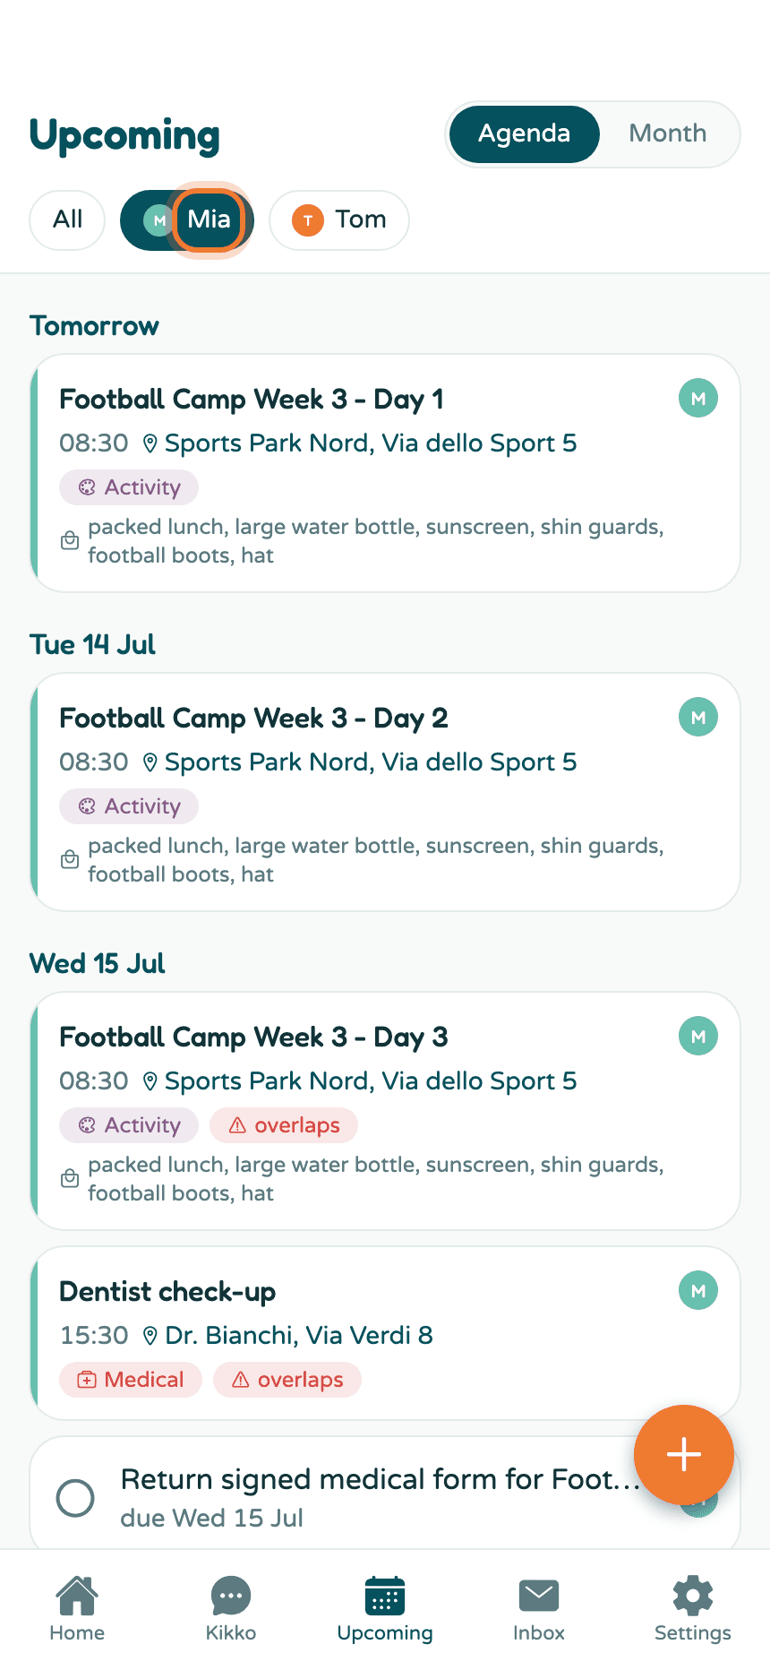Image resolution: width=770 pixels, height=1670 pixels.
Task: Mark signed medical form task complete
Action: coord(75,1497)
